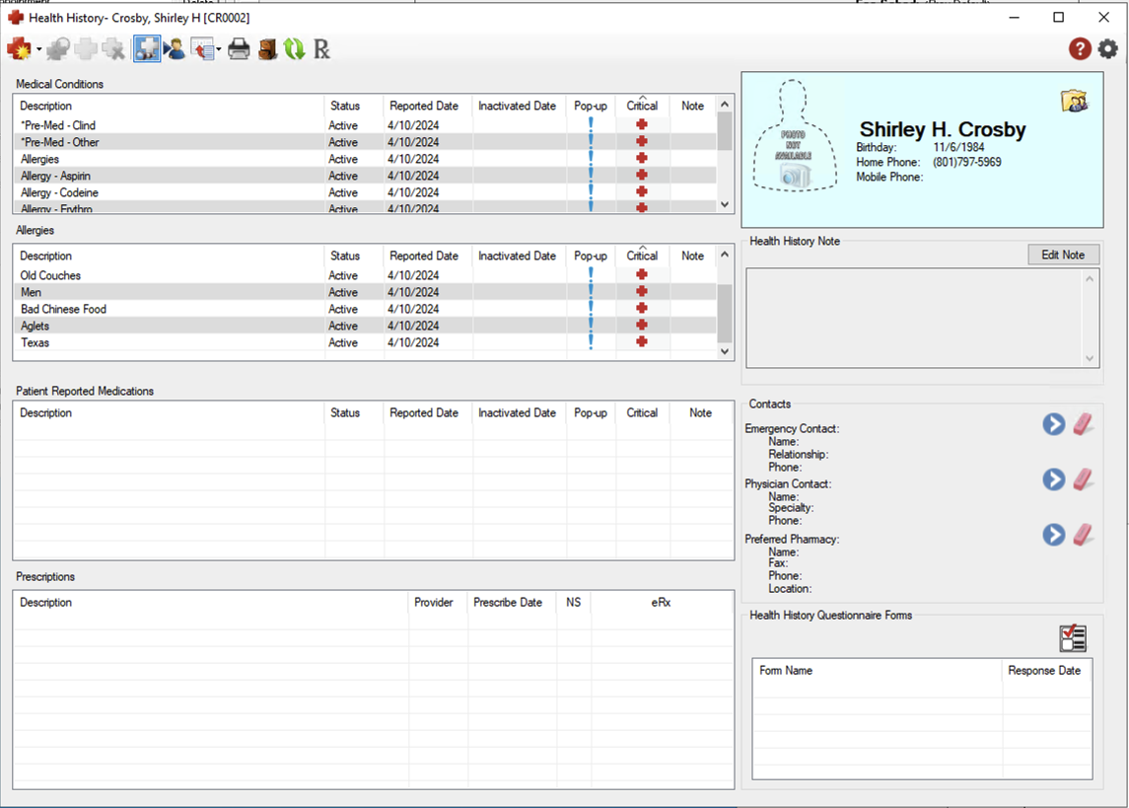
Task: Open dropdown arrow beside the red cross icon
Action: 38,49
